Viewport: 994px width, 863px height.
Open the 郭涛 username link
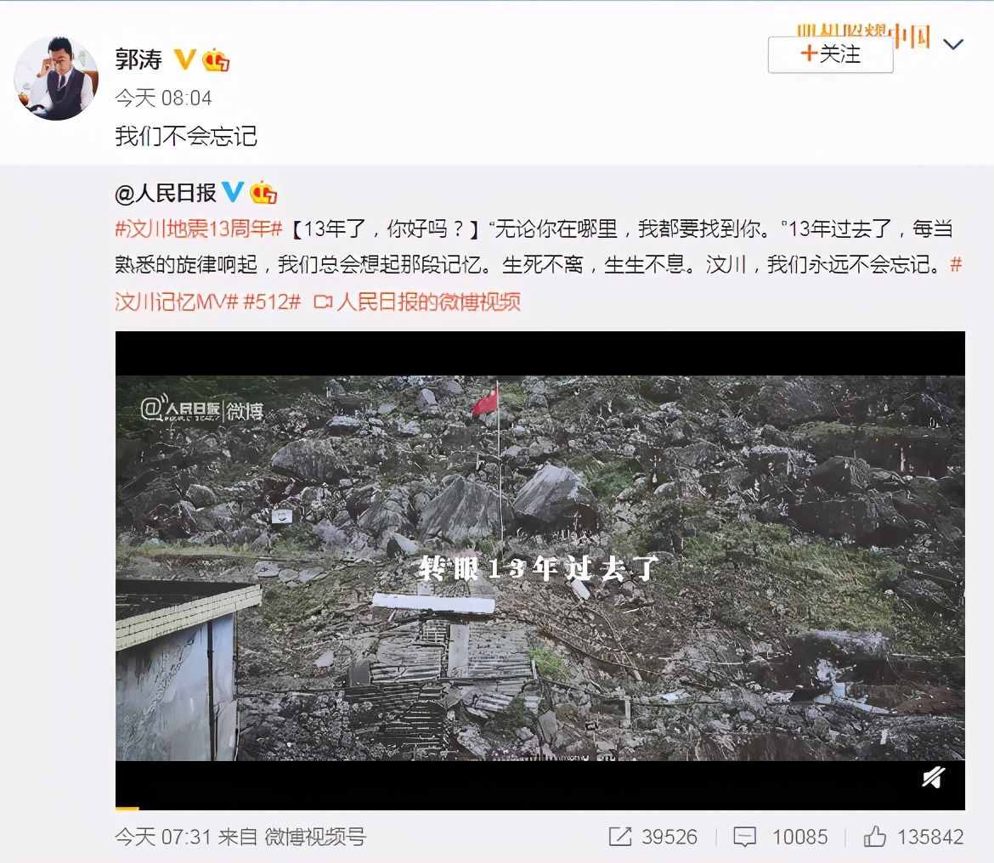pos(138,59)
